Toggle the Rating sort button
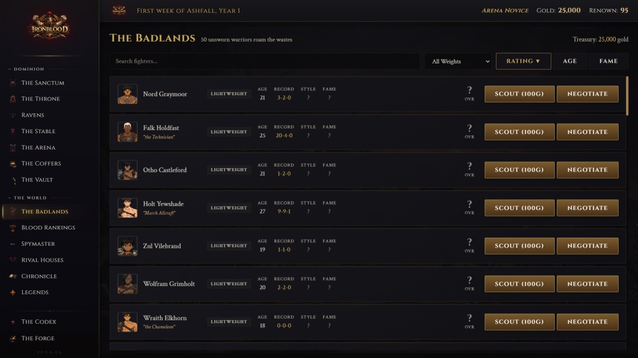This screenshot has height=358, width=638. pos(523,61)
